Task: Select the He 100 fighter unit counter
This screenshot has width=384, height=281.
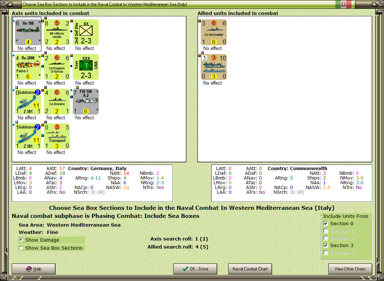Action: click(x=28, y=32)
